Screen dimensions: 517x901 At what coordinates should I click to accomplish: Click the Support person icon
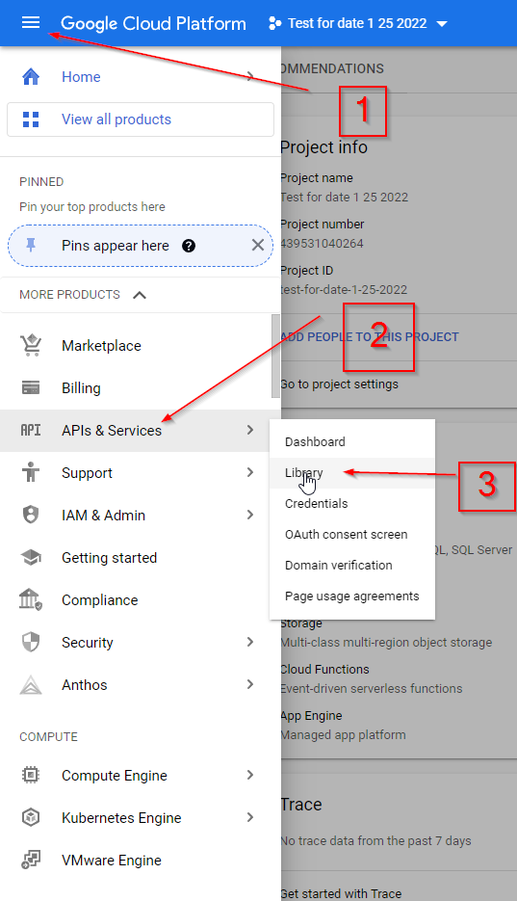(31, 472)
